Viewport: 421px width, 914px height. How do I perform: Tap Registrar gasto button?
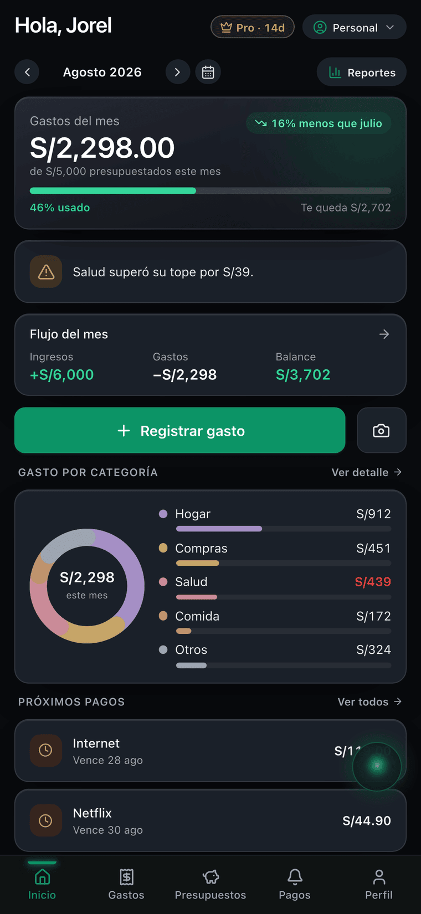coord(180,431)
